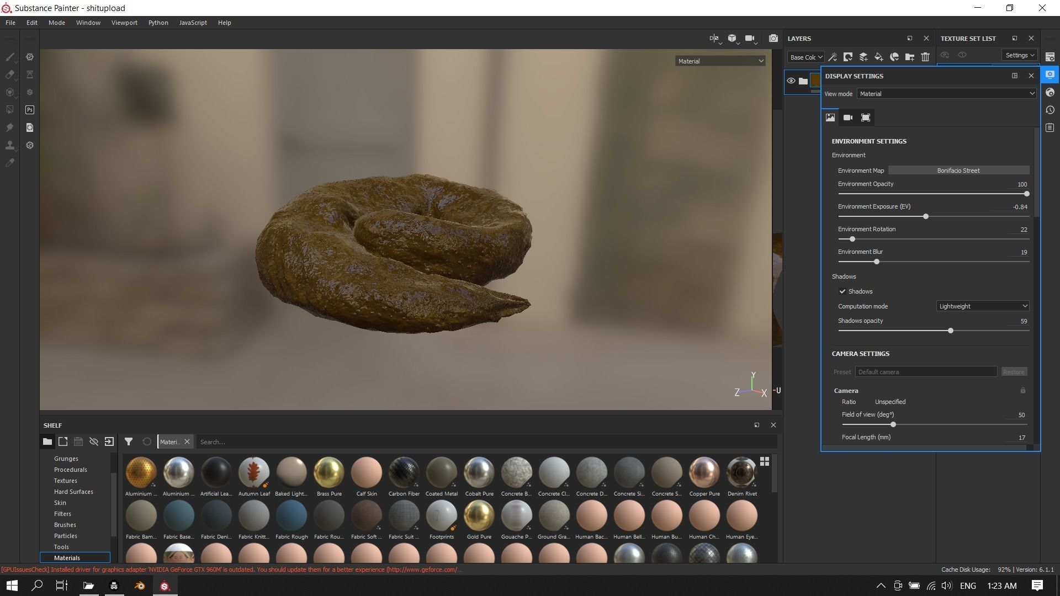Click the Bonifacio Street environment map button

(958, 171)
